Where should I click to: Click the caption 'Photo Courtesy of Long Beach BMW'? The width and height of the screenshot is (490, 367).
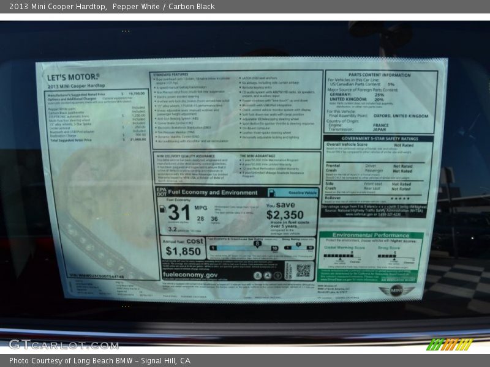tap(71, 361)
